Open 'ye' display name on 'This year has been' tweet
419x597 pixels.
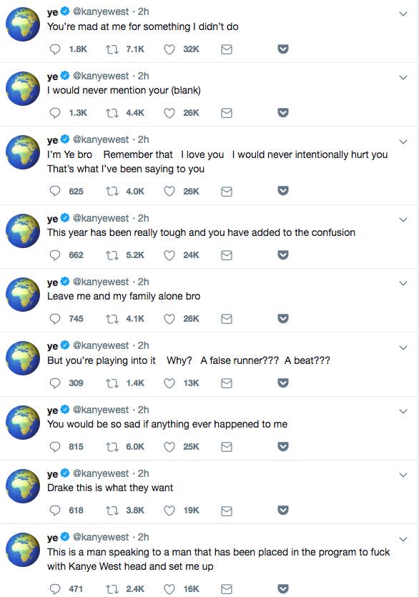pos(53,219)
